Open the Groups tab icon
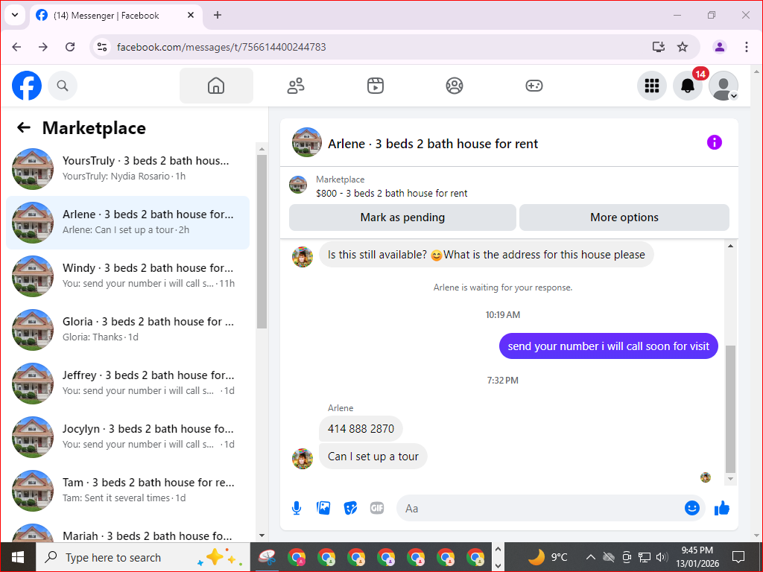This screenshot has height=572, width=763. click(455, 86)
